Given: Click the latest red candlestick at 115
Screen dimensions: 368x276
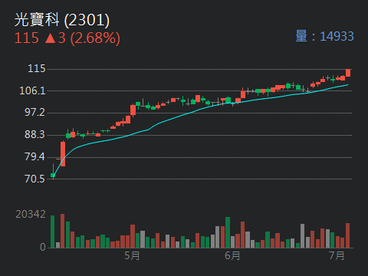Looking at the screenshot, I should pyautogui.click(x=348, y=73).
